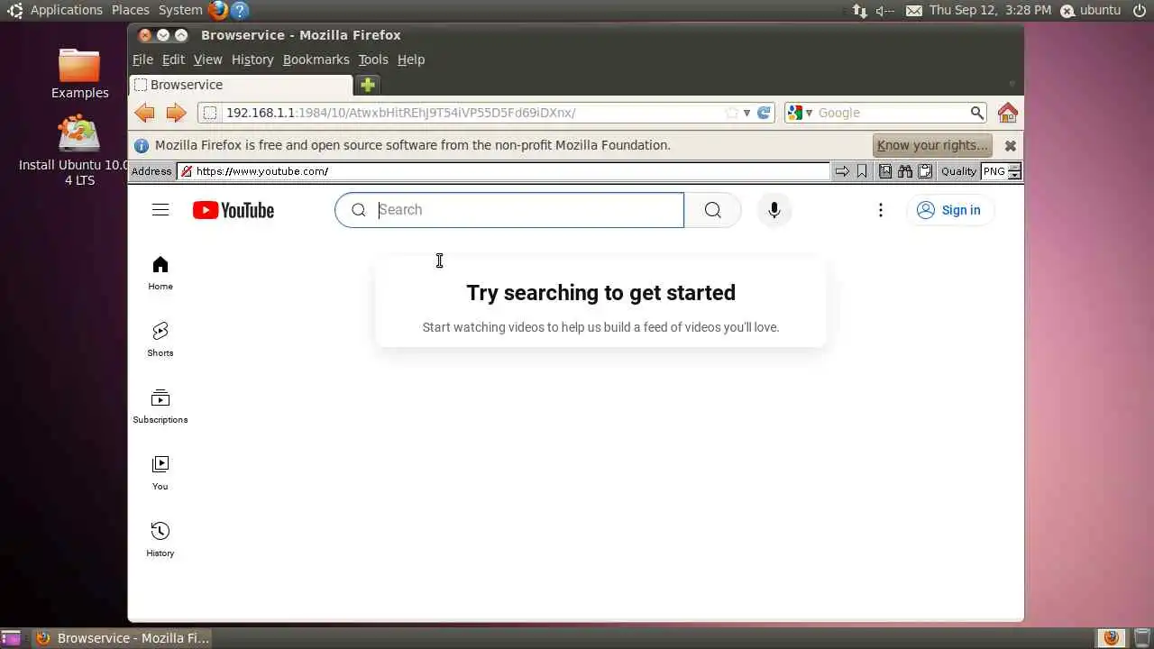The image size is (1154, 649).
Task: Click the site identity icon in URL bar
Action: pos(209,113)
